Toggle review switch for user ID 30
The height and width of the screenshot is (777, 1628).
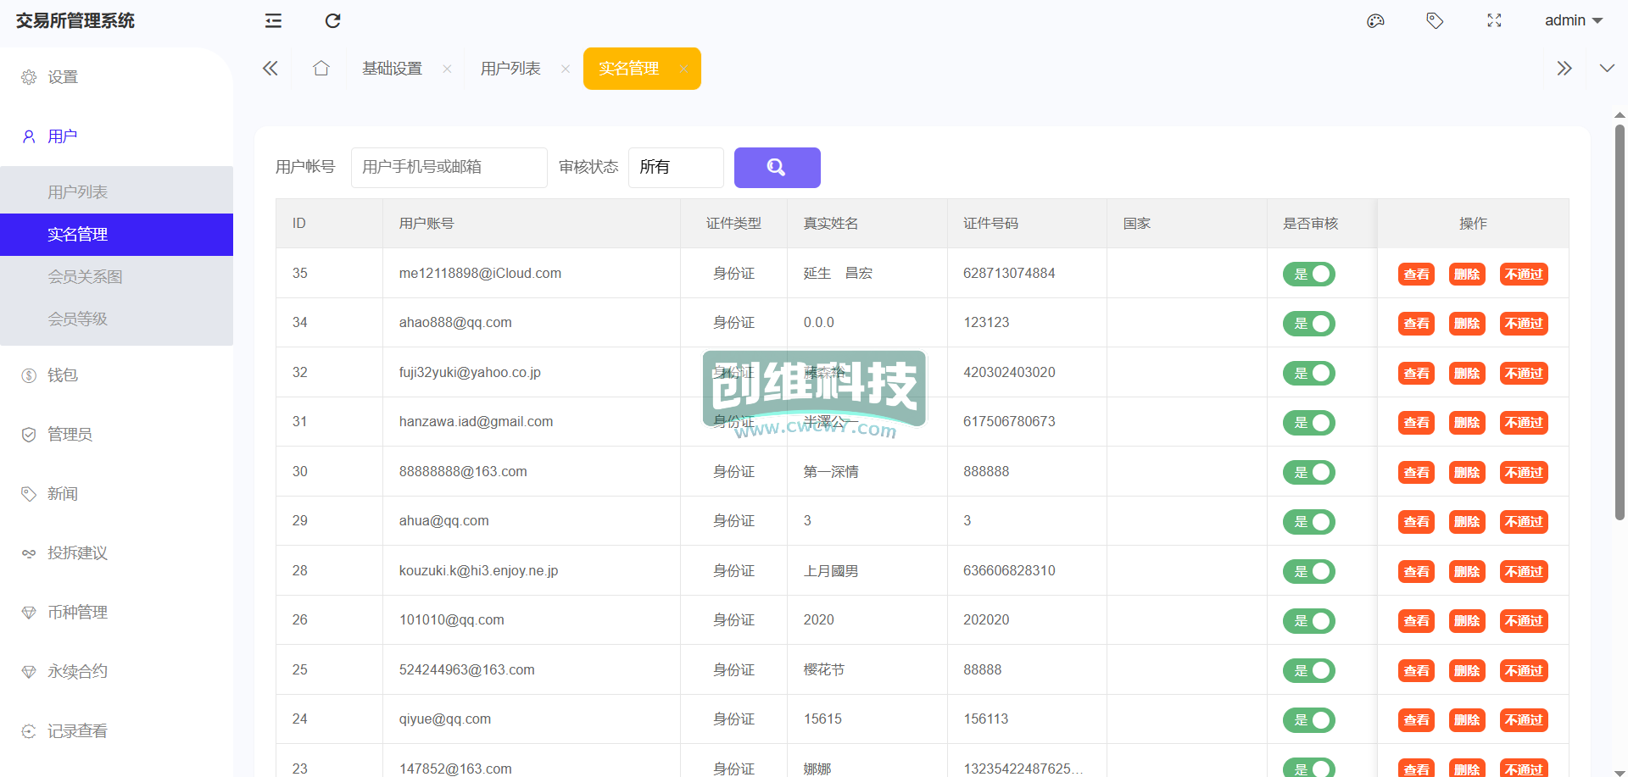point(1308,473)
